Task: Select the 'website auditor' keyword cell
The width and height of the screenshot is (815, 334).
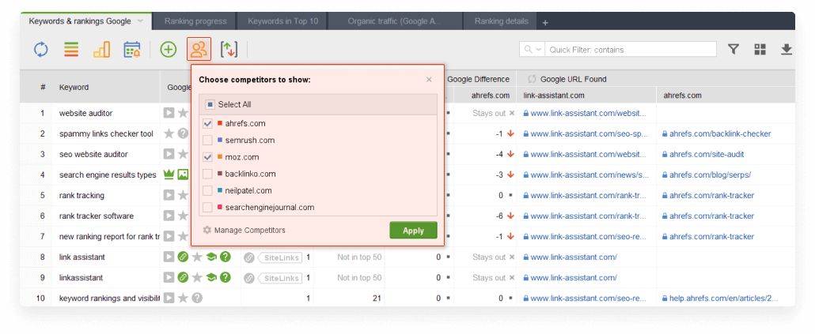Action: (x=85, y=113)
